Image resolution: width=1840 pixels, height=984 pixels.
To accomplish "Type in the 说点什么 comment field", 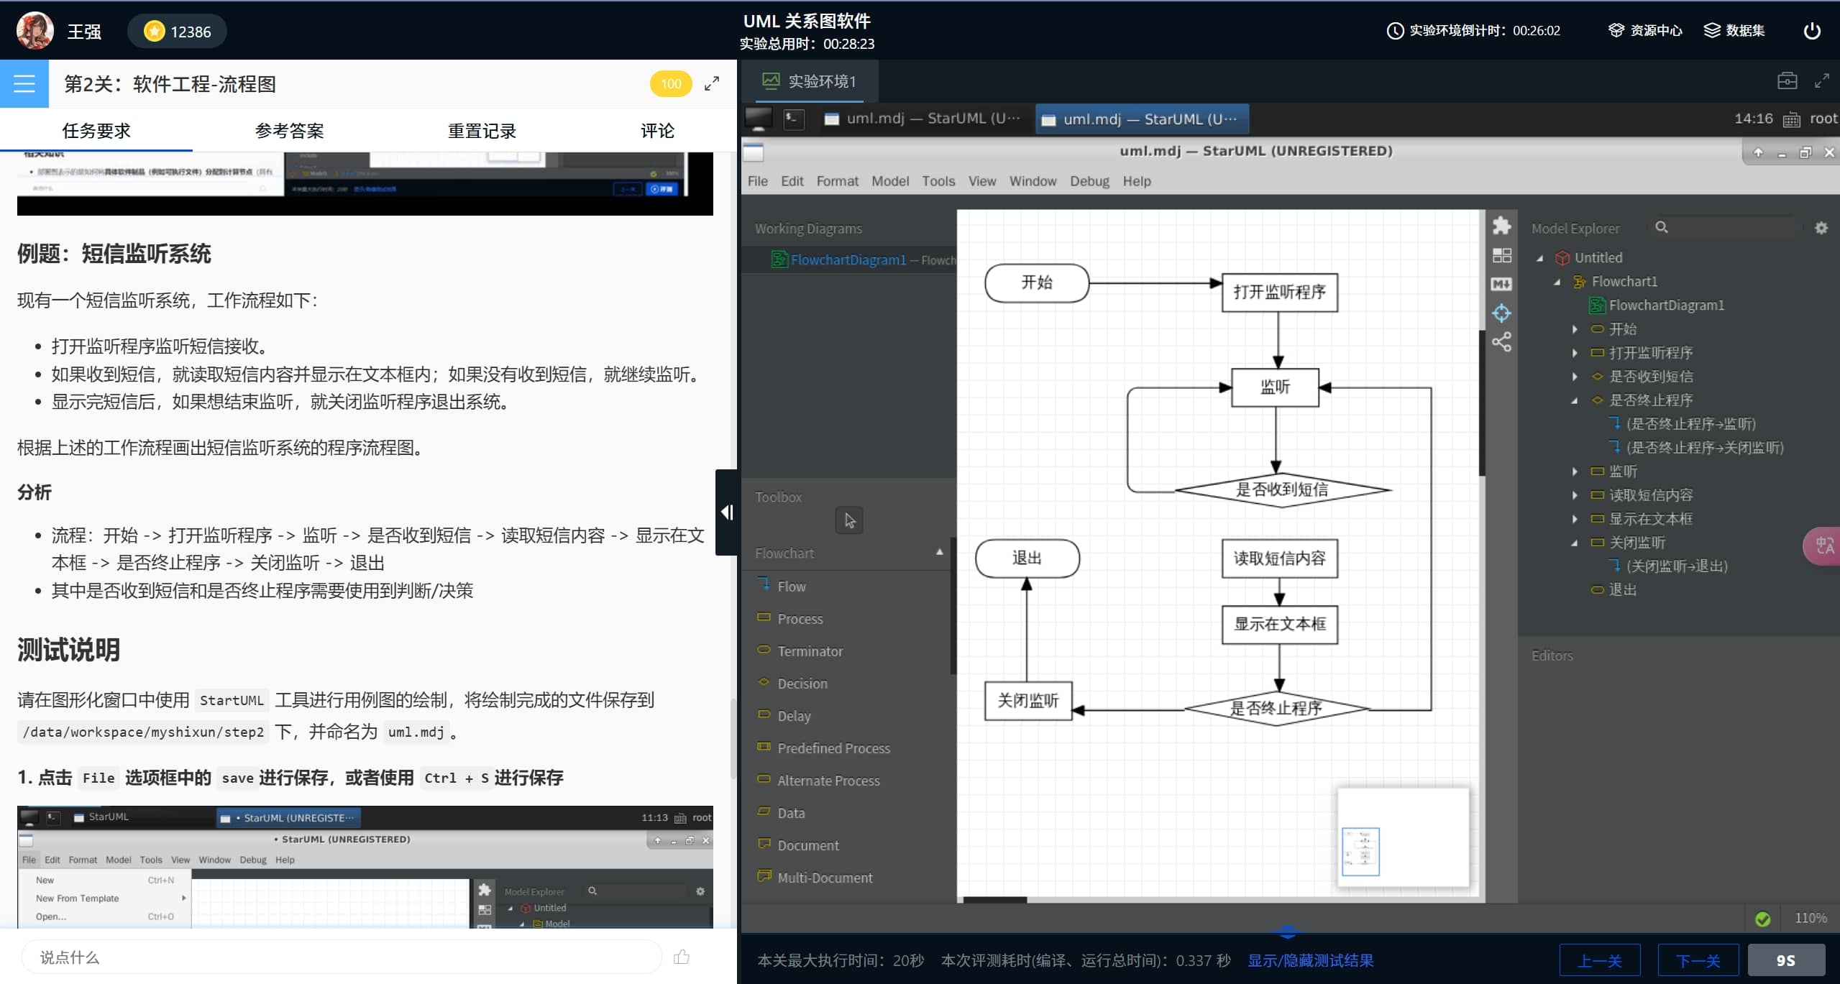I will (341, 957).
